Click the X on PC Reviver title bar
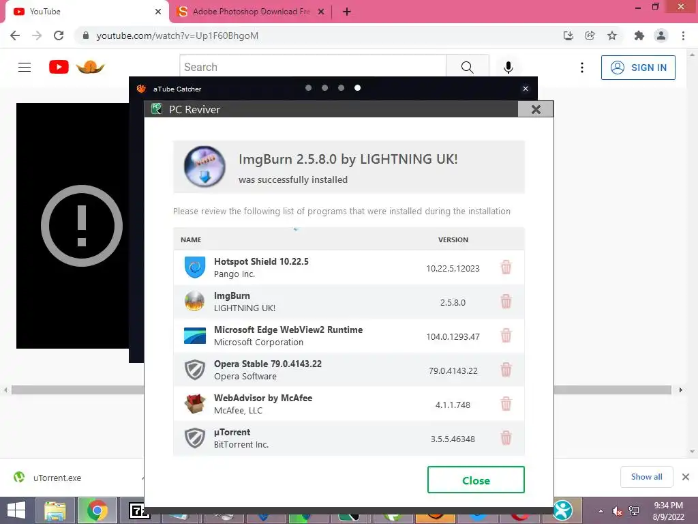The width and height of the screenshot is (698, 524). (536, 109)
